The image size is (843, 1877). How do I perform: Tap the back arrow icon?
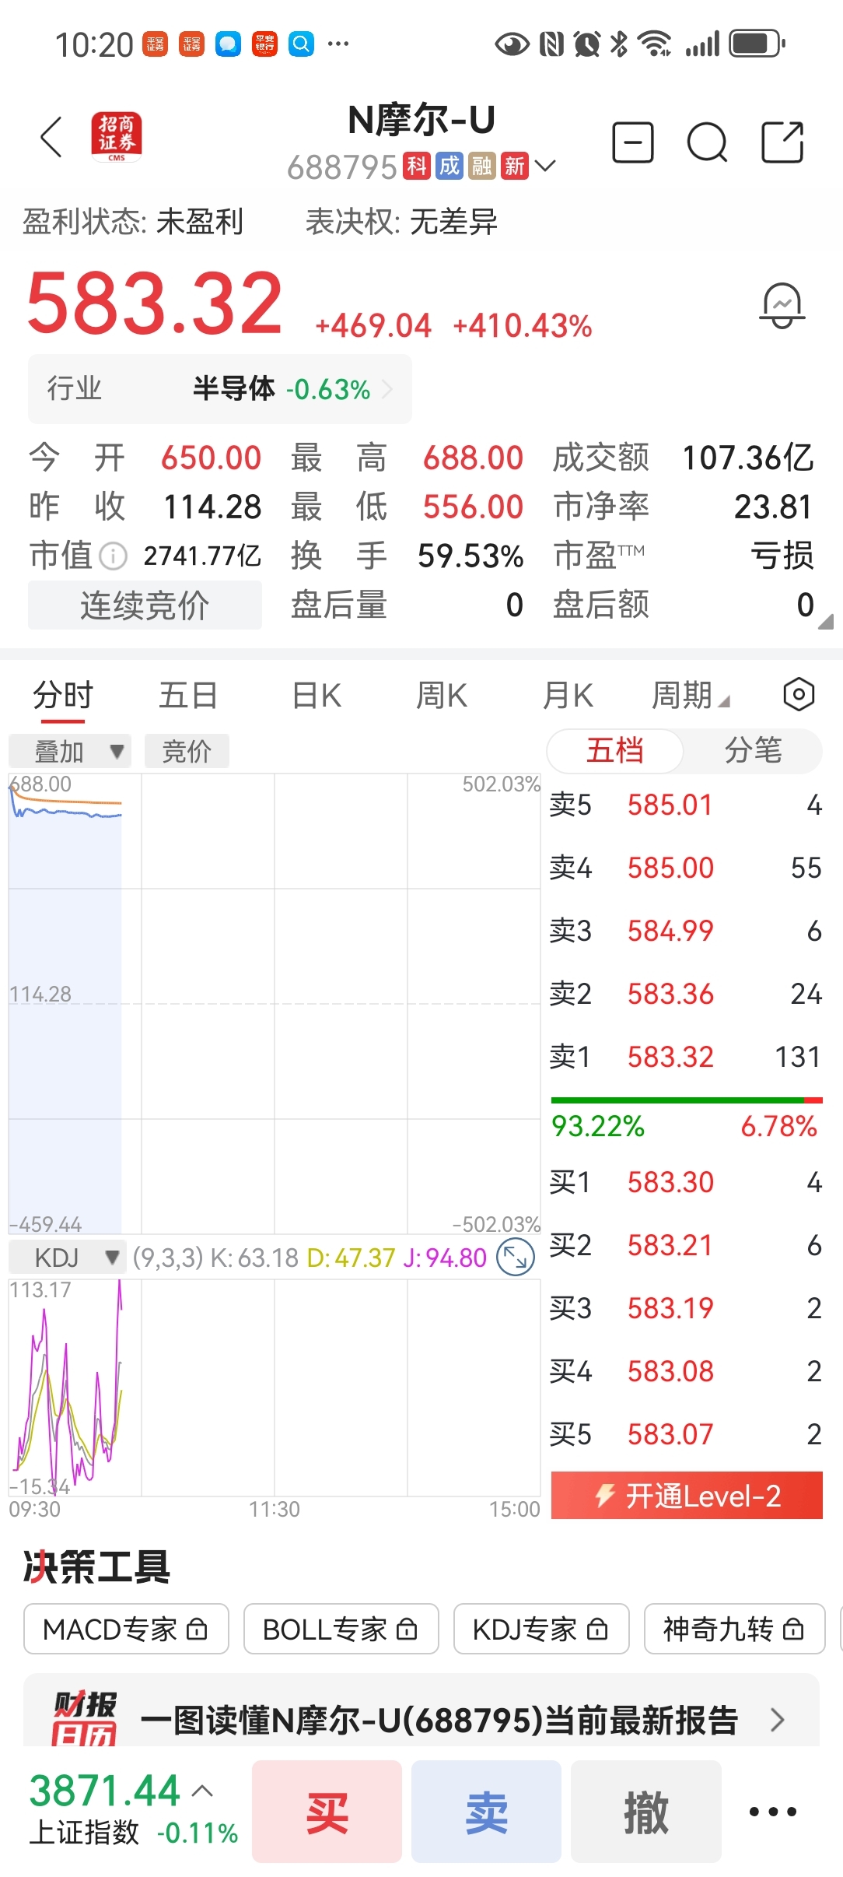coord(51,138)
